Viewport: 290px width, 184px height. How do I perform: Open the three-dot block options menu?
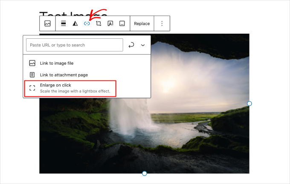(162, 24)
